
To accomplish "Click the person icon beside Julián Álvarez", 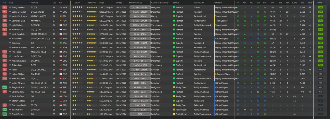I will [x=10, y=83].
